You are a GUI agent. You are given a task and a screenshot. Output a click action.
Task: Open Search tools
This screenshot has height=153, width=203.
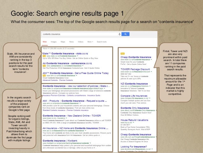coord(101,42)
